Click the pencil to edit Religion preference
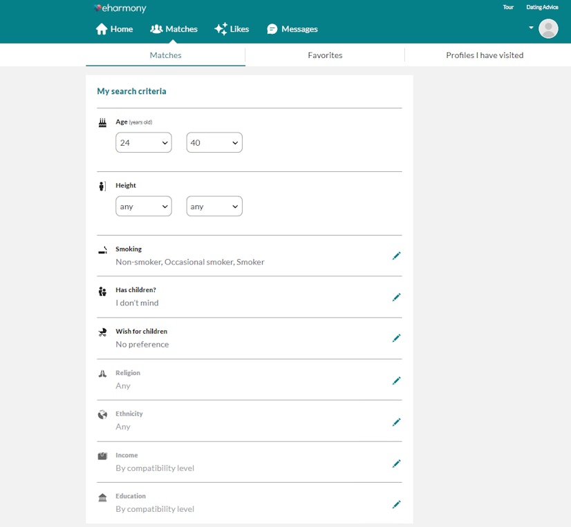 coord(397,380)
